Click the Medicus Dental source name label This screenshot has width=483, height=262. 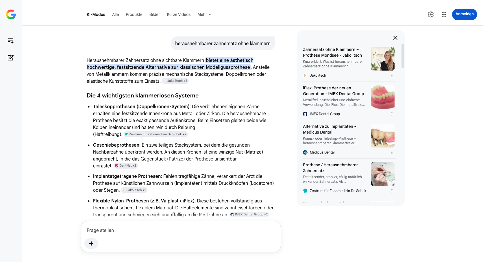click(322, 152)
